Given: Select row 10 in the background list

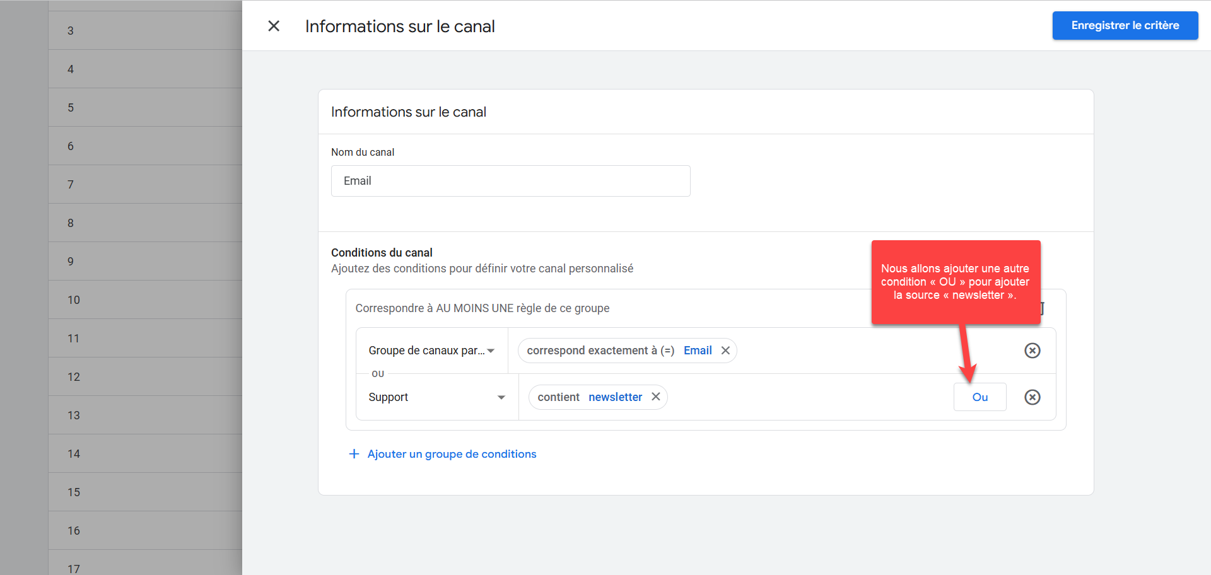Looking at the screenshot, I should [145, 300].
